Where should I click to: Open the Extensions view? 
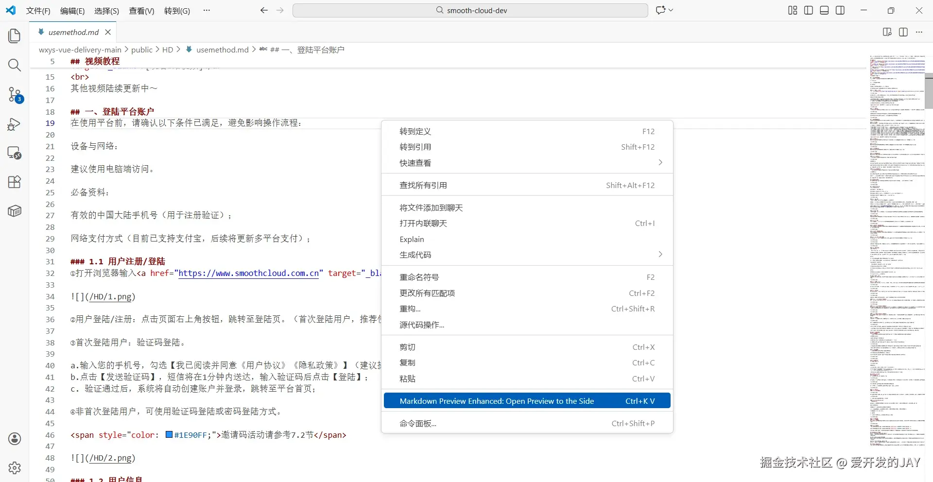[x=15, y=182]
